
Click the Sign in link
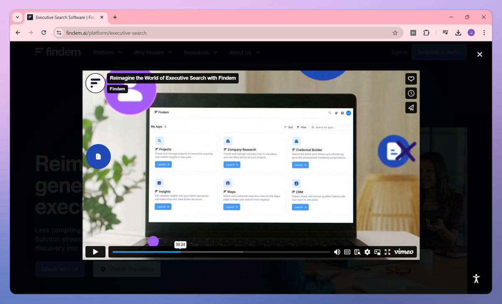click(x=399, y=52)
